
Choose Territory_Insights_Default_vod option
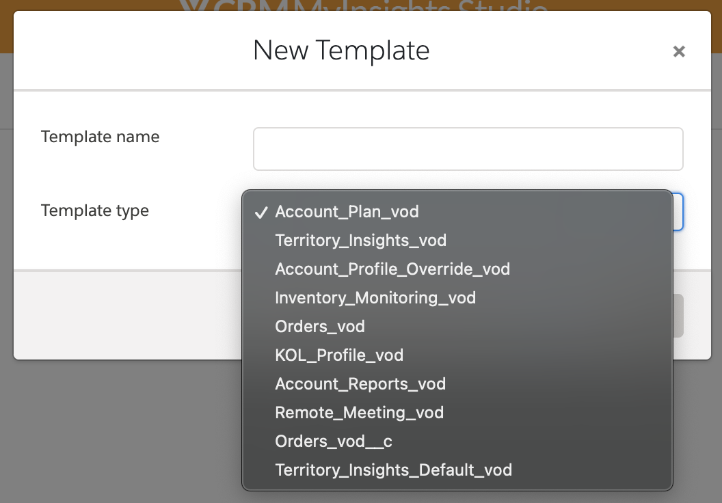point(393,470)
